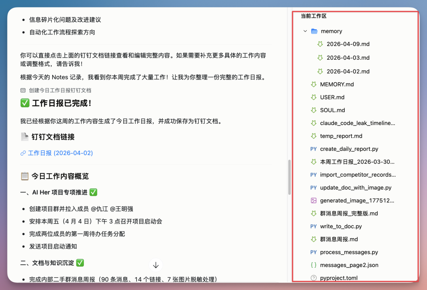Screen dimensions: 427x290
Task: Select 本周工作日报_2026-03-30 in the workspace
Action: pyautogui.click(x=356, y=162)
